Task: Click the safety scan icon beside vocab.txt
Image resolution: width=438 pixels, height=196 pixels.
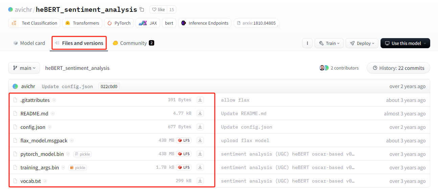Action: click(45, 181)
